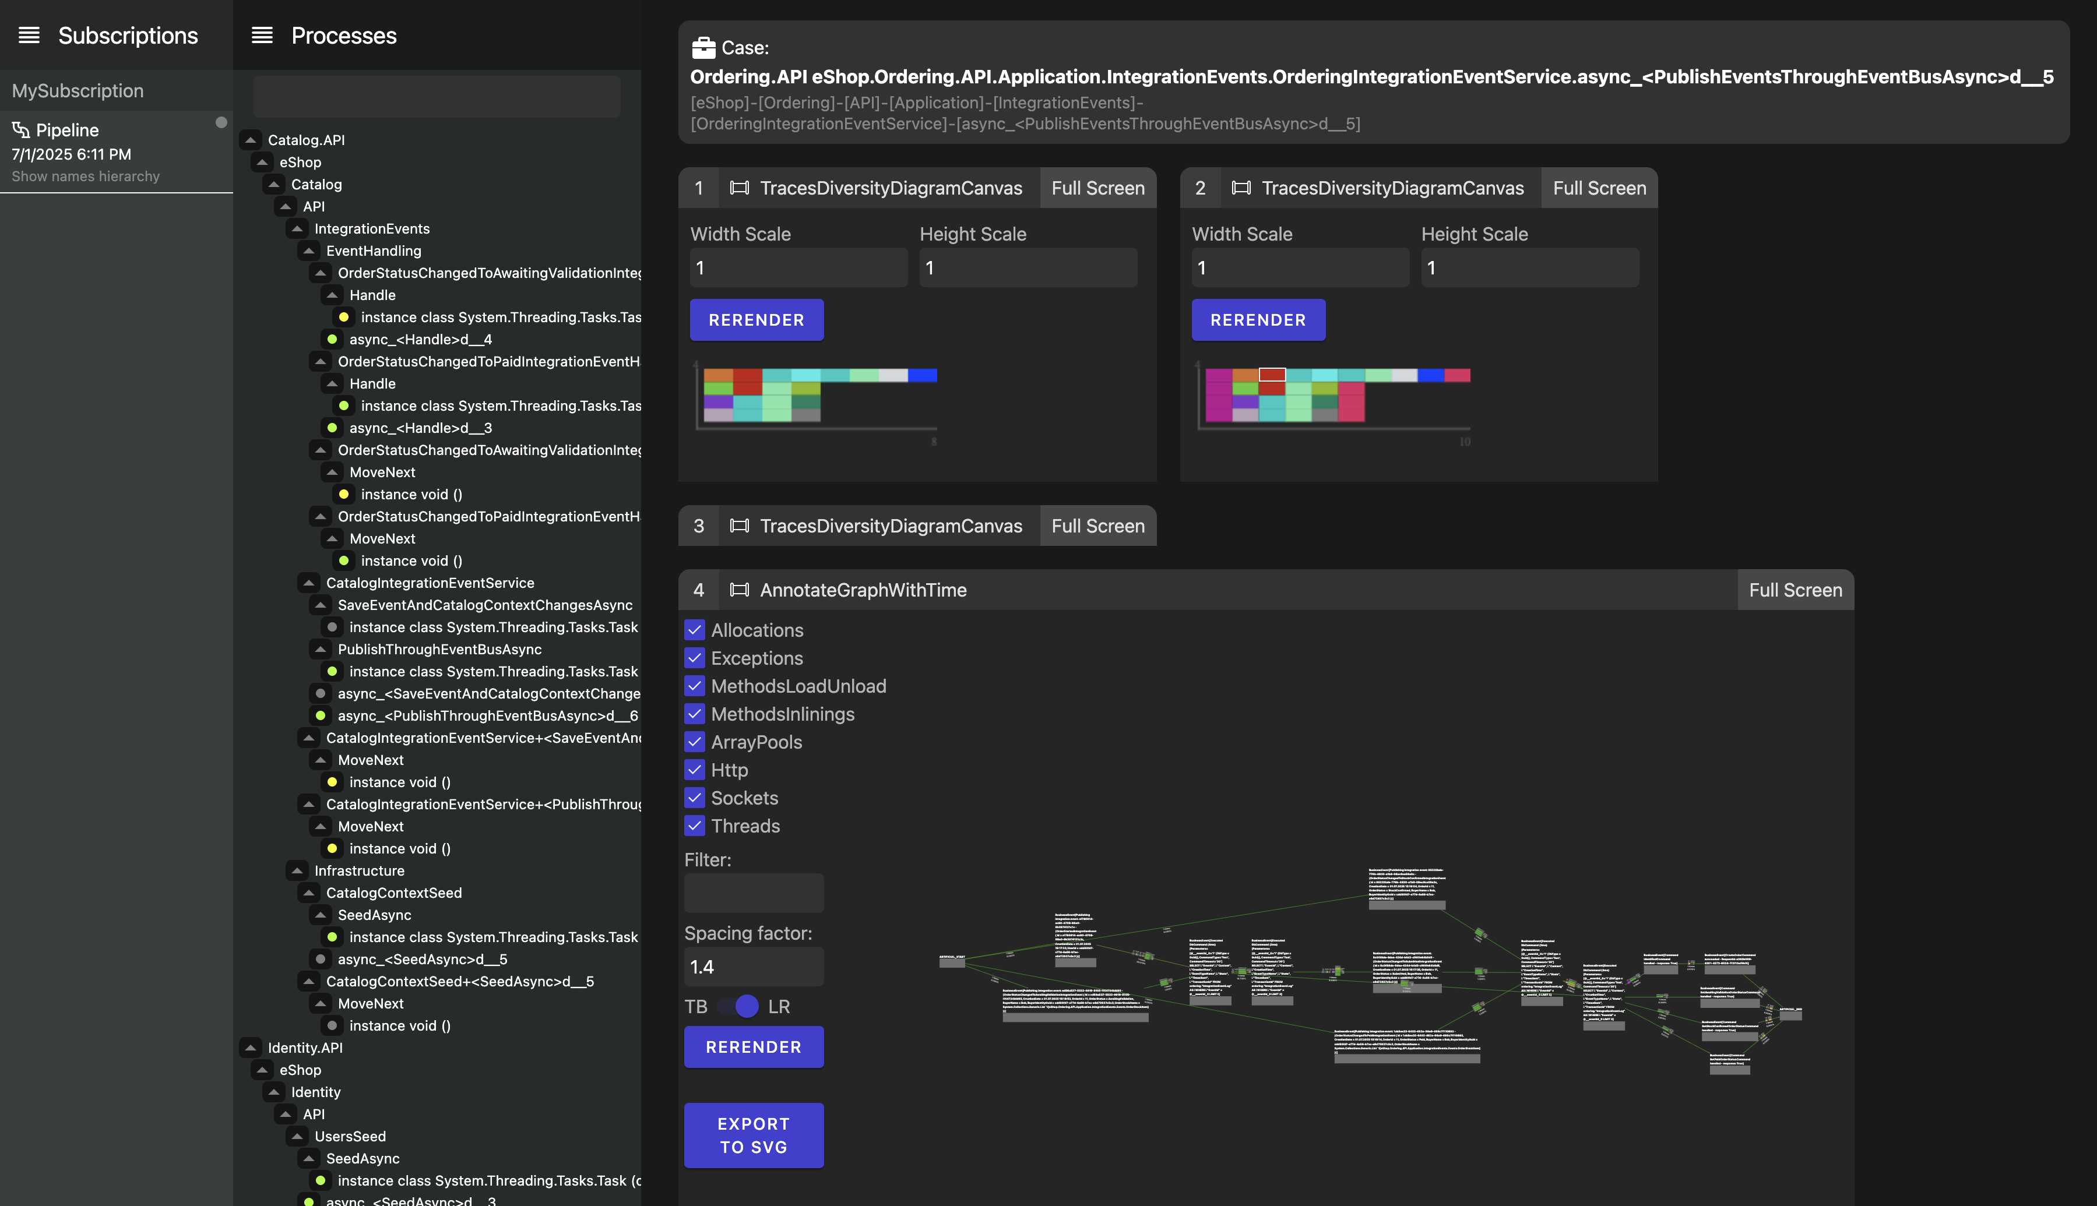Click gray dot beside async_<SaveEventAndCatalogContextChange
The height and width of the screenshot is (1206, 2097).
(321, 693)
